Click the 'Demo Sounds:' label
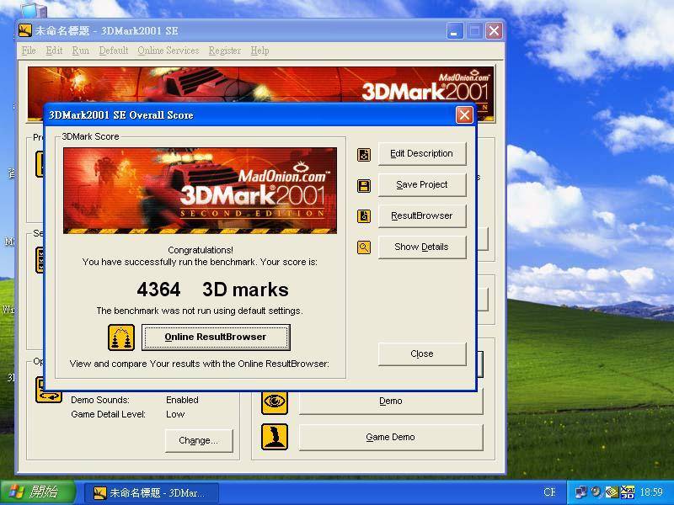This screenshot has height=505, width=674. 100,400
